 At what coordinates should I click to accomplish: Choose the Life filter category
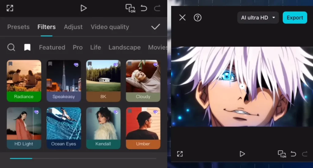[95, 47]
